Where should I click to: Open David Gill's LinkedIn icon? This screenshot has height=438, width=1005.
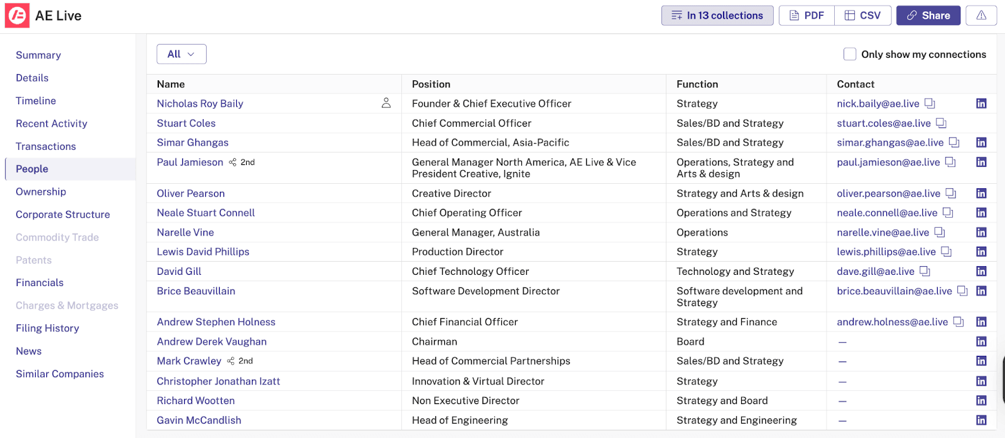[x=981, y=271]
